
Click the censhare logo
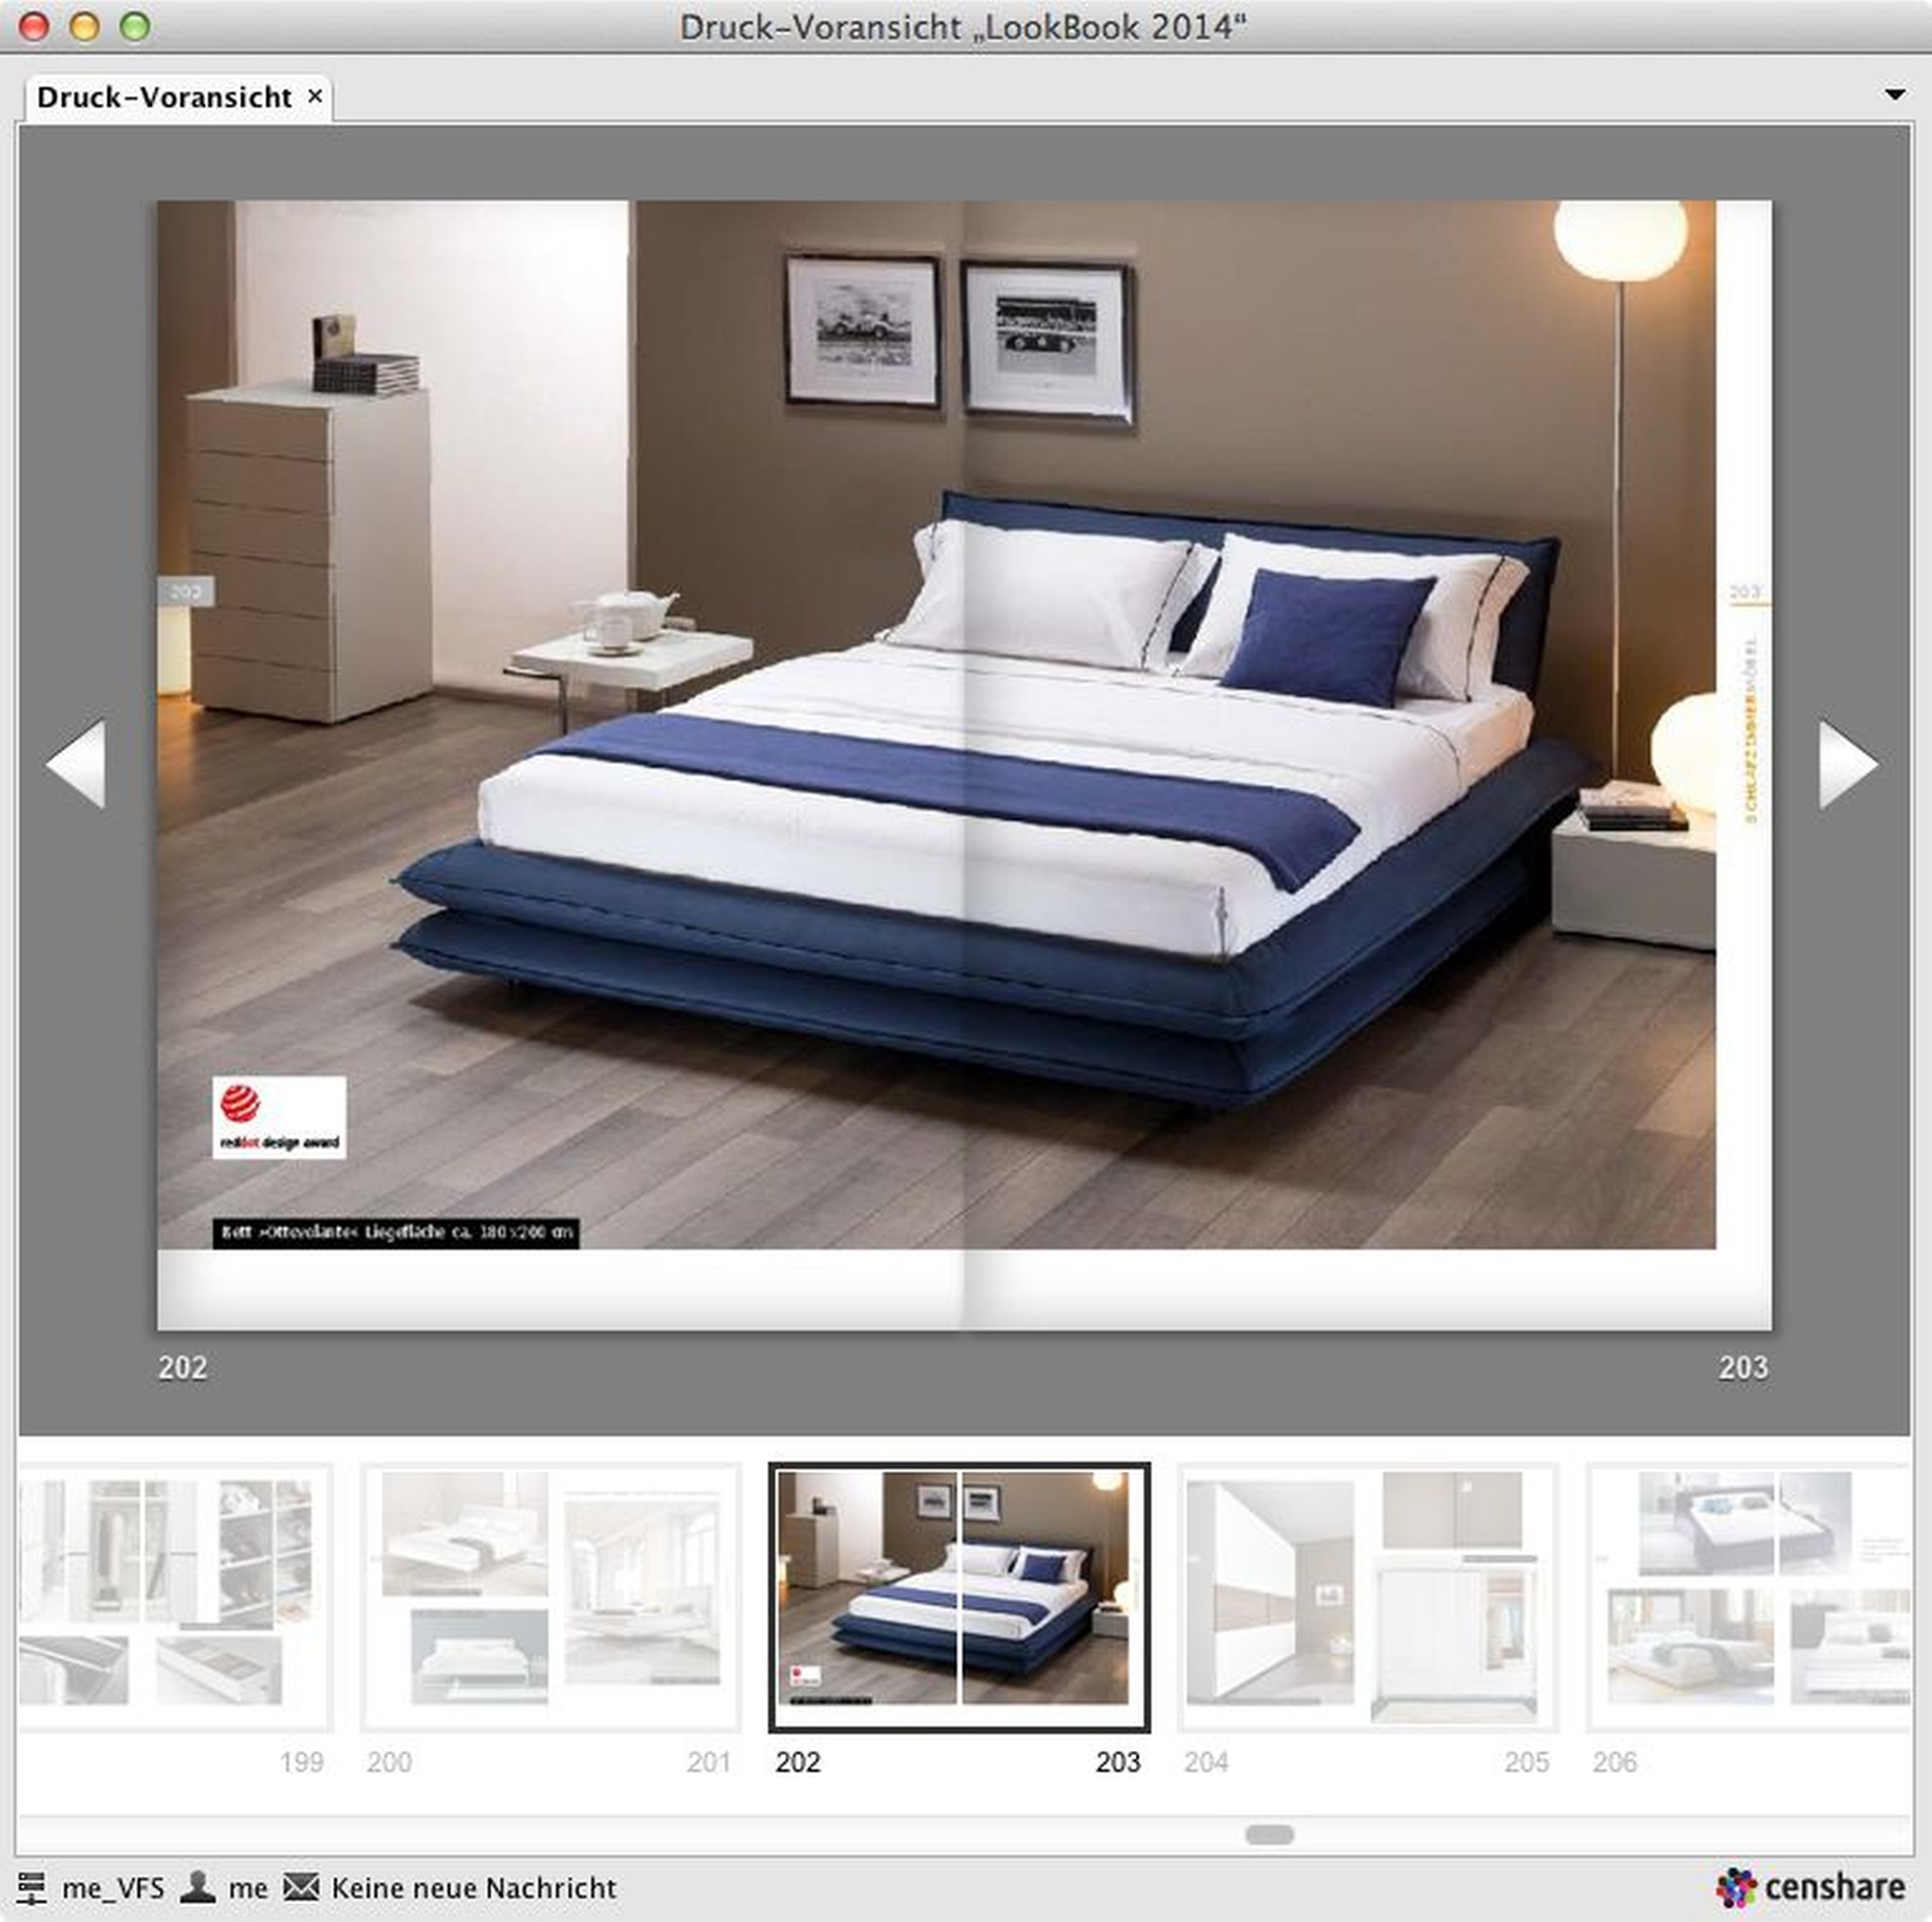(x=1811, y=1887)
